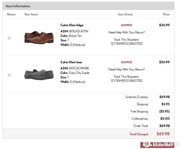181x149 pixels.
Task: Click the $34.99 price of Calvin Klein Edgar
Action: coord(164,25)
